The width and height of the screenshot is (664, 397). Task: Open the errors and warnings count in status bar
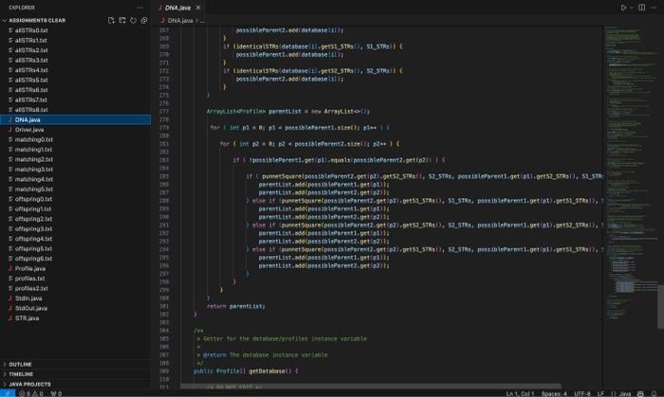[31, 393]
